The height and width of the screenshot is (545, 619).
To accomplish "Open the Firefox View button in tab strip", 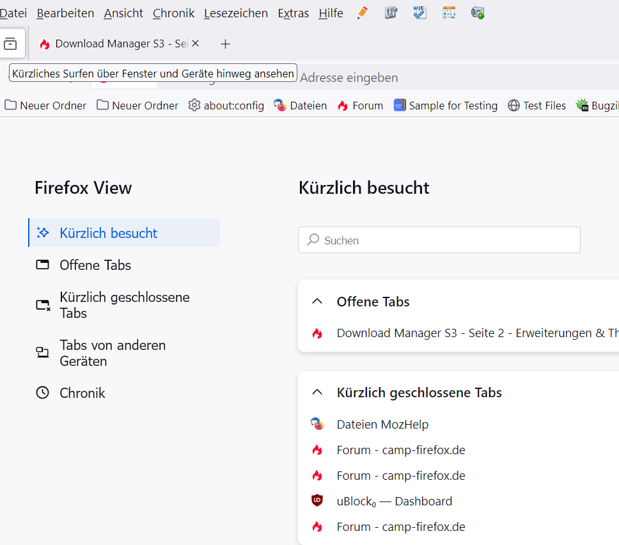I will (x=11, y=43).
